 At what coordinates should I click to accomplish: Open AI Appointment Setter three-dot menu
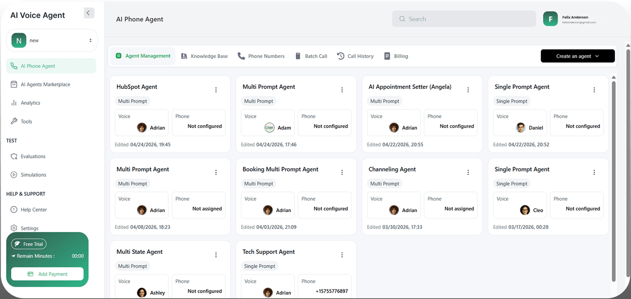pos(468,90)
